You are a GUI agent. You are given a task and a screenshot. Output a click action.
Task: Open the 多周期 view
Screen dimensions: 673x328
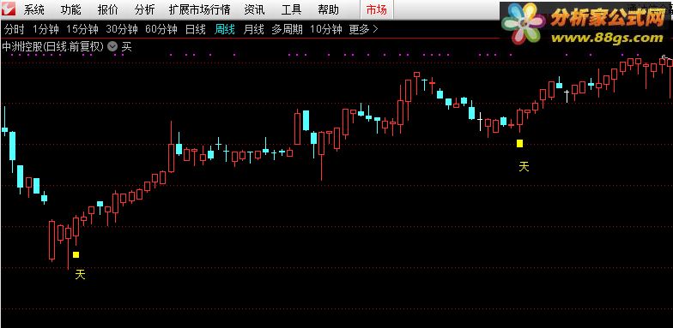287,29
